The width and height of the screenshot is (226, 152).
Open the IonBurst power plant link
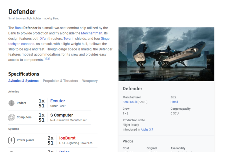[67, 138]
